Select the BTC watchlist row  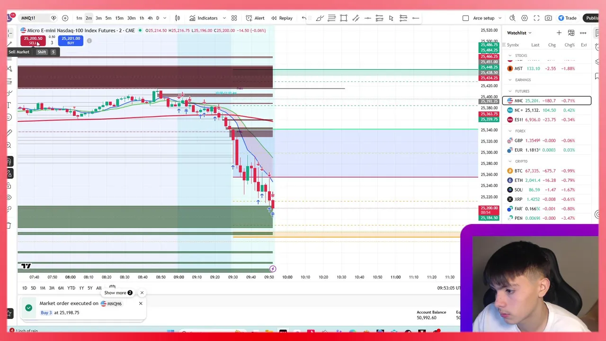tap(547, 170)
